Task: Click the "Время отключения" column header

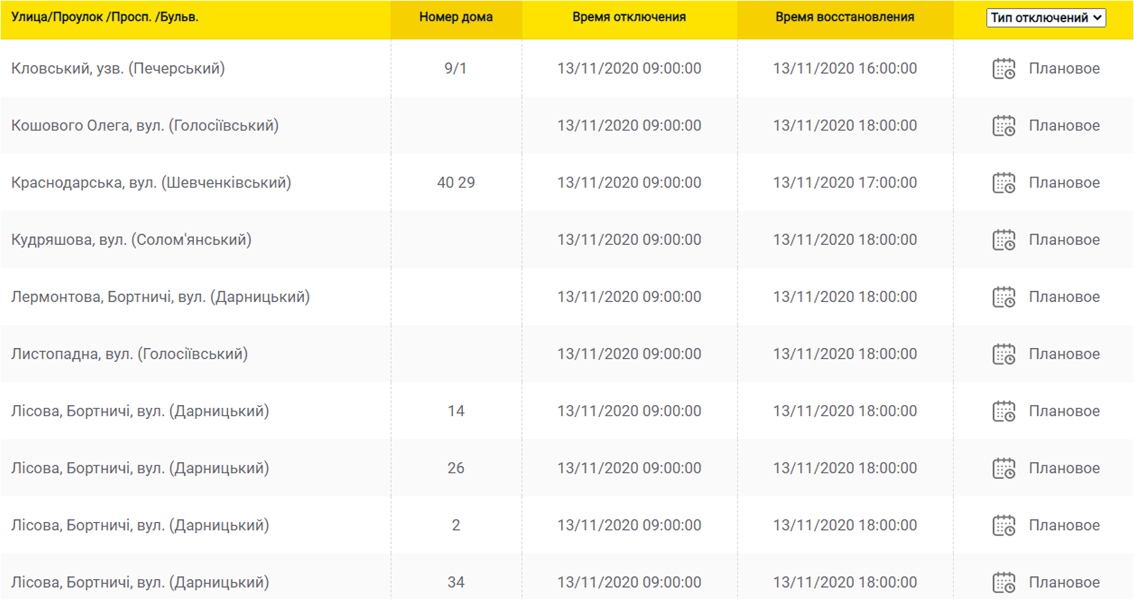Action: tap(629, 17)
